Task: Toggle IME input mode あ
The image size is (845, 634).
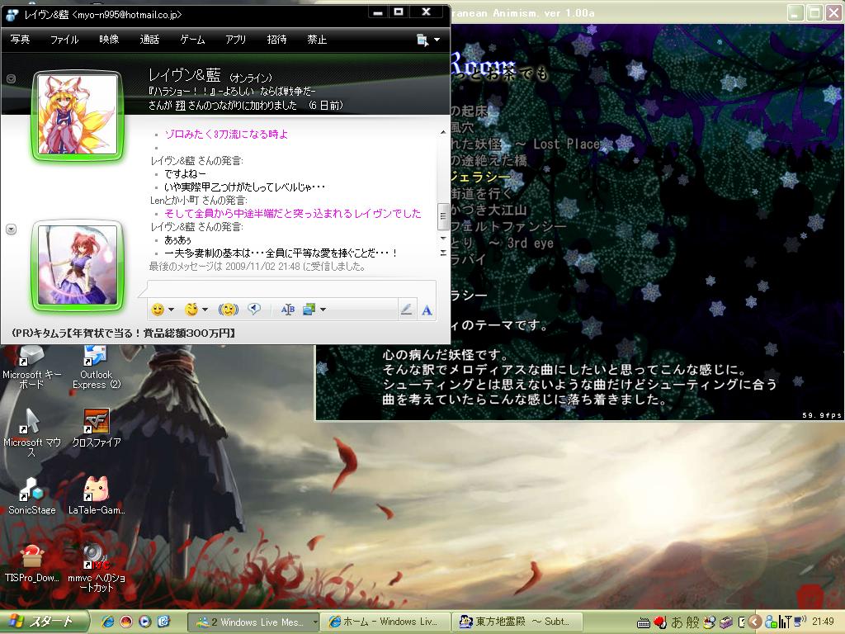Action: pos(677,622)
